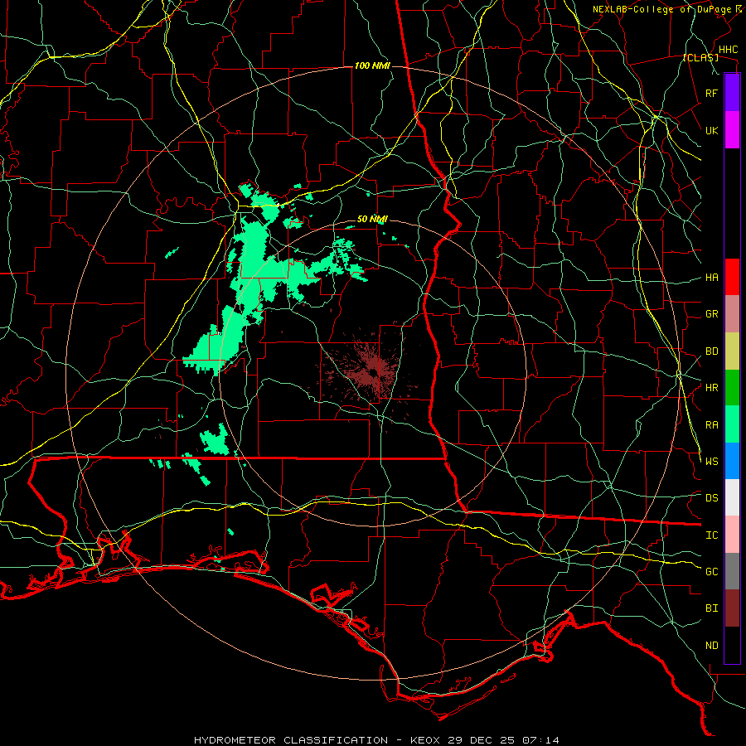Click the BD legend label

coord(711,351)
